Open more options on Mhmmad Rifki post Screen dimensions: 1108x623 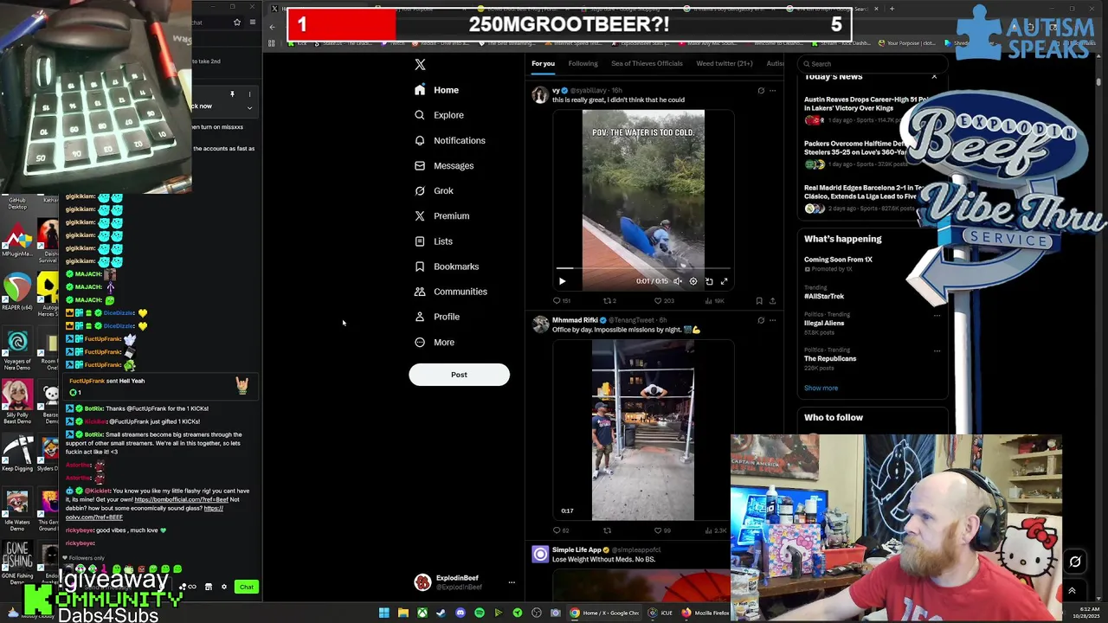(x=773, y=320)
